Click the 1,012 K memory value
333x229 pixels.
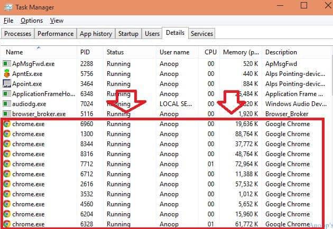coord(248,194)
